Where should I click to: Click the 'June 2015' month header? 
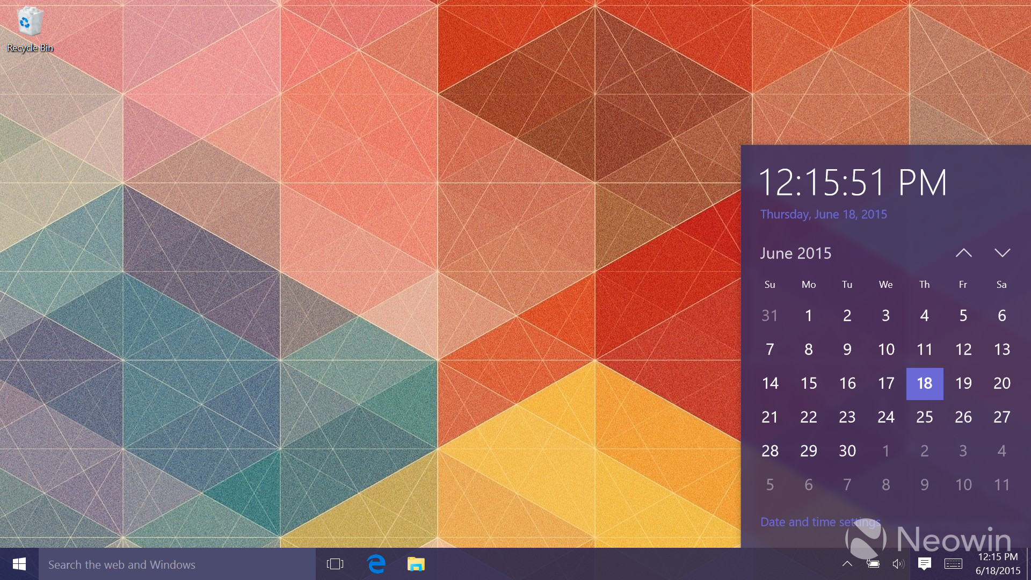click(x=795, y=253)
